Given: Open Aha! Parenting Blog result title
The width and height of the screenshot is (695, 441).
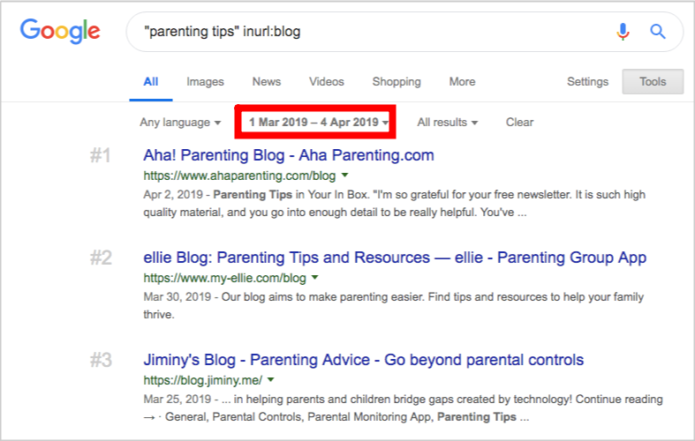Looking at the screenshot, I should click(289, 155).
